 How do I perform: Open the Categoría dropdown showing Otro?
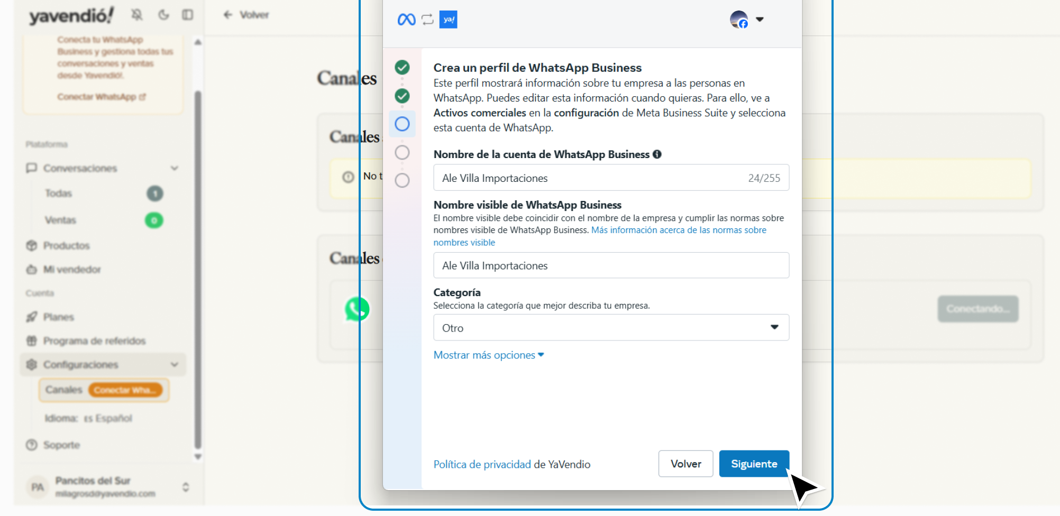click(x=611, y=328)
